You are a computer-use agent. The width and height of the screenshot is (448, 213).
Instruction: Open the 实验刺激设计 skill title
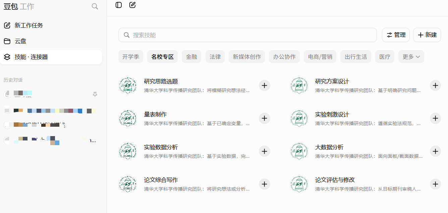point(332,114)
